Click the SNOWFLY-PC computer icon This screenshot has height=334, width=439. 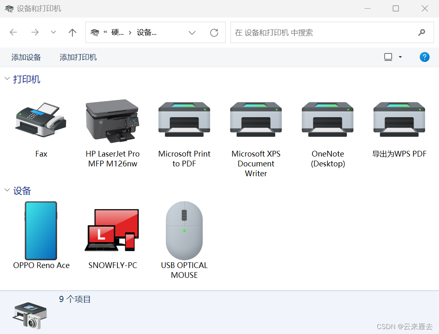(x=113, y=231)
